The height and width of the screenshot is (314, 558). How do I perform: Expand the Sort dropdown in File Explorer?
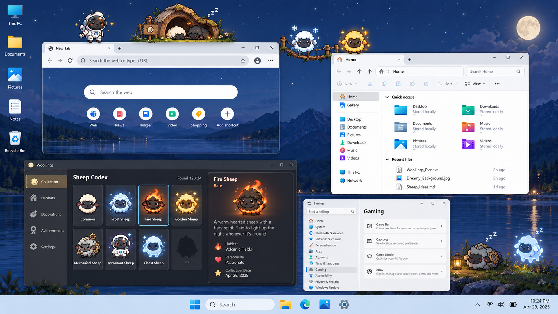click(x=447, y=84)
